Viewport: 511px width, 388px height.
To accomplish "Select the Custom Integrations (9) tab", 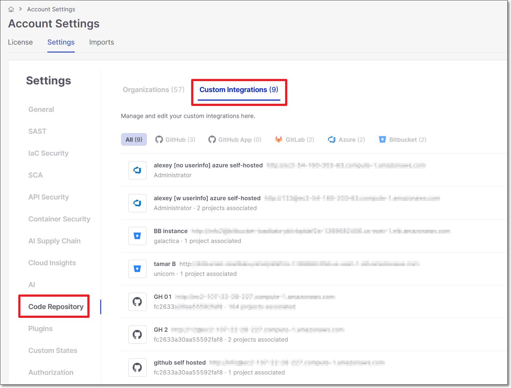I will click(239, 90).
